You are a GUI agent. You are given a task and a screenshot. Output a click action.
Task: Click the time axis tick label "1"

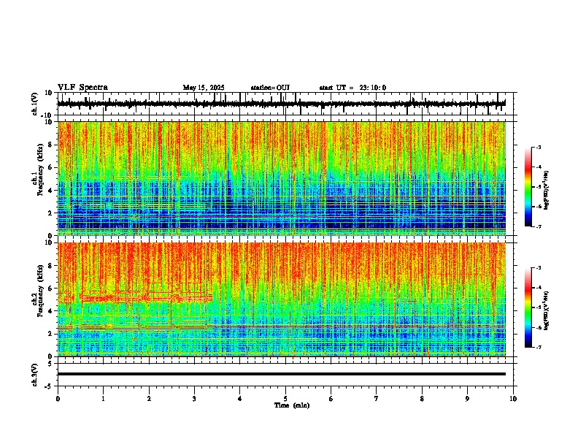(x=103, y=399)
